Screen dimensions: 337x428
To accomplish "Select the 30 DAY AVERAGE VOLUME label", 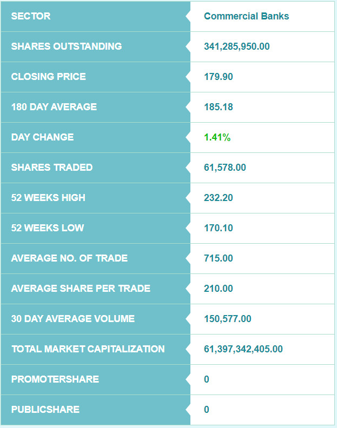I will tap(72, 319).
